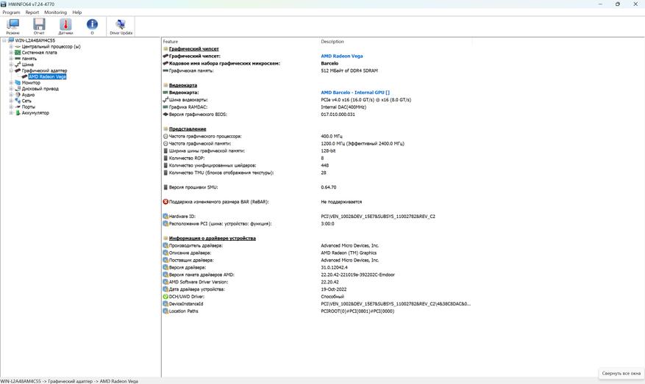Viewport: 645px width, 384px height.
Task: Click the clock icon beside GPU frequency row
Action: [x=165, y=137]
